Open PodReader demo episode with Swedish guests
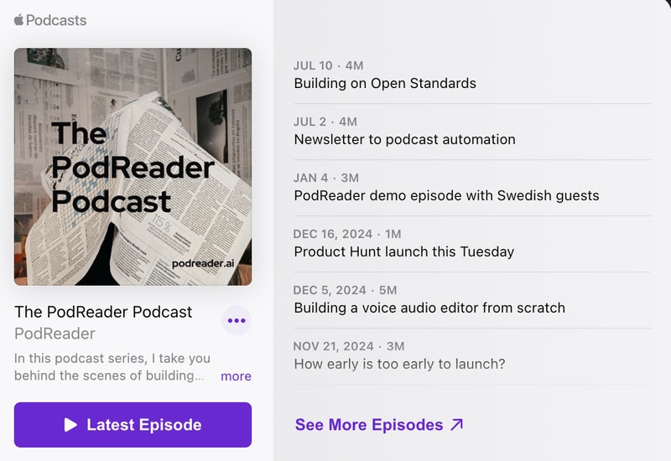 pos(446,196)
